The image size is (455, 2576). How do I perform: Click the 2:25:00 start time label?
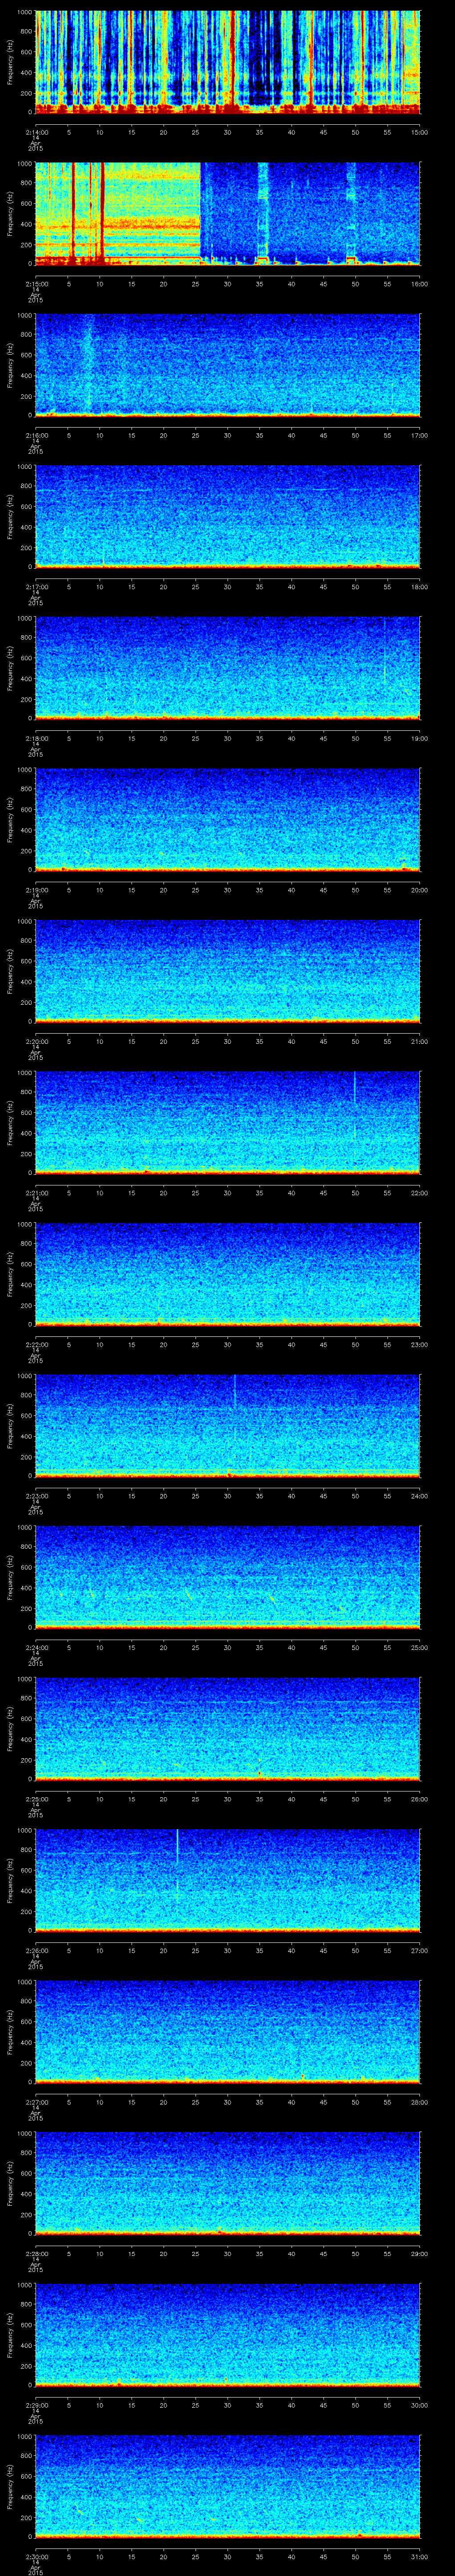36,1799
